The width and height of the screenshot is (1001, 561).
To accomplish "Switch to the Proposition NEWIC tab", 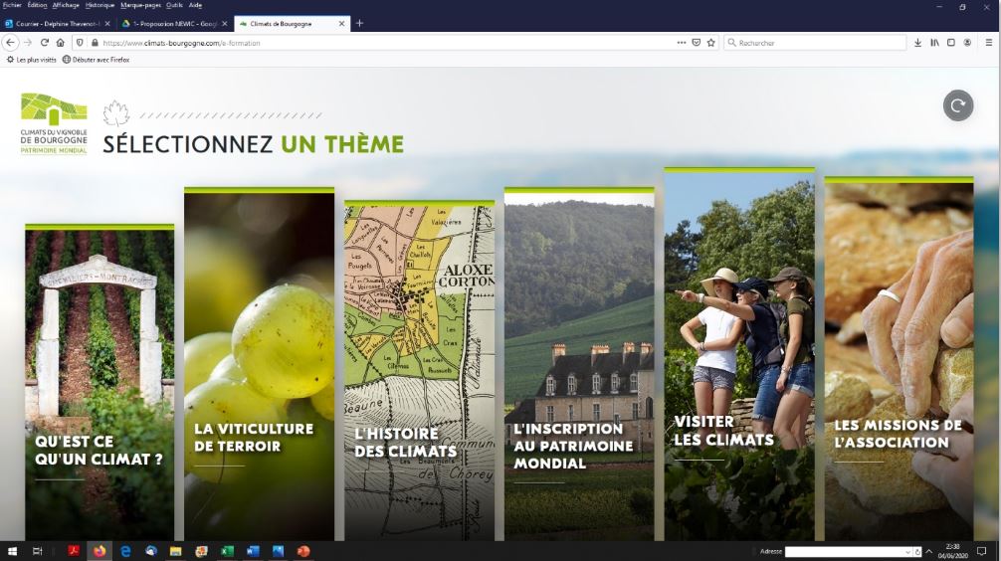I will tap(175, 24).
